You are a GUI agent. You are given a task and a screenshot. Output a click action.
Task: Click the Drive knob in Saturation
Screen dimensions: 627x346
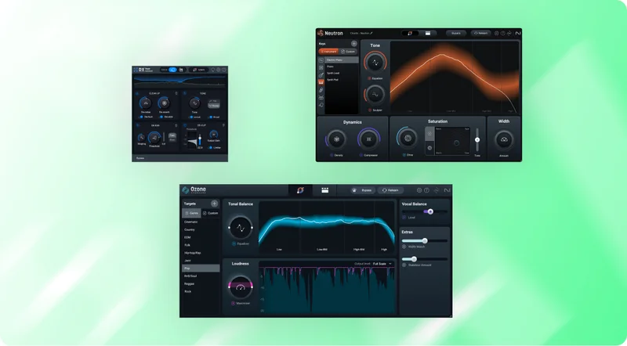(x=408, y=139)
